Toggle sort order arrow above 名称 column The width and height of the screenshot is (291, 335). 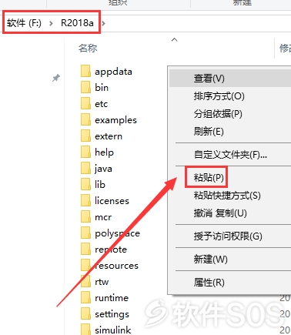coord(175,39)
